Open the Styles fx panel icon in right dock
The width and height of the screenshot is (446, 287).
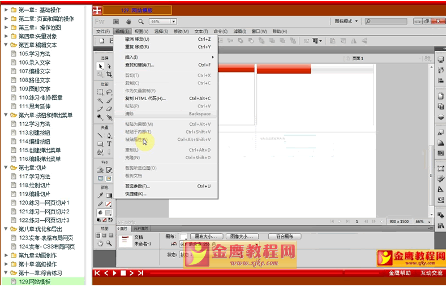click(440, 132)
